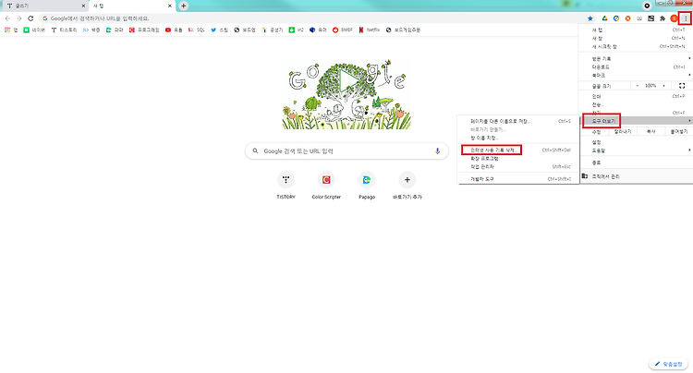Open the Color Scripter shortcut tile

pos(326,186)
